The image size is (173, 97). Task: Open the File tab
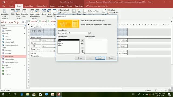point(4,6)
